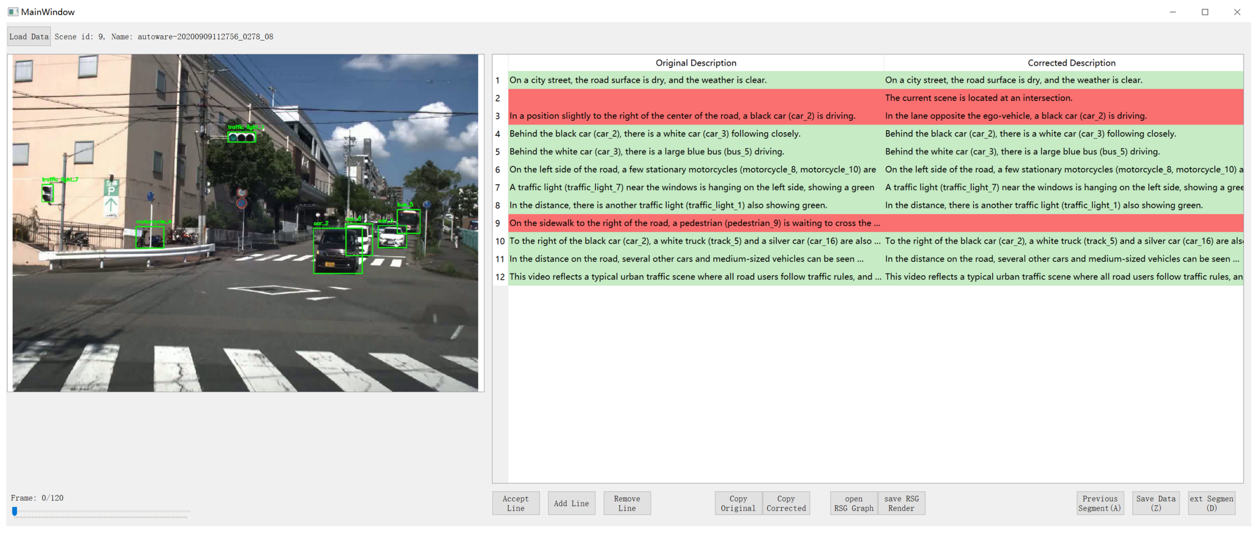Select row 9 header number
1259x533 pixels.
(x=498, y=223)
